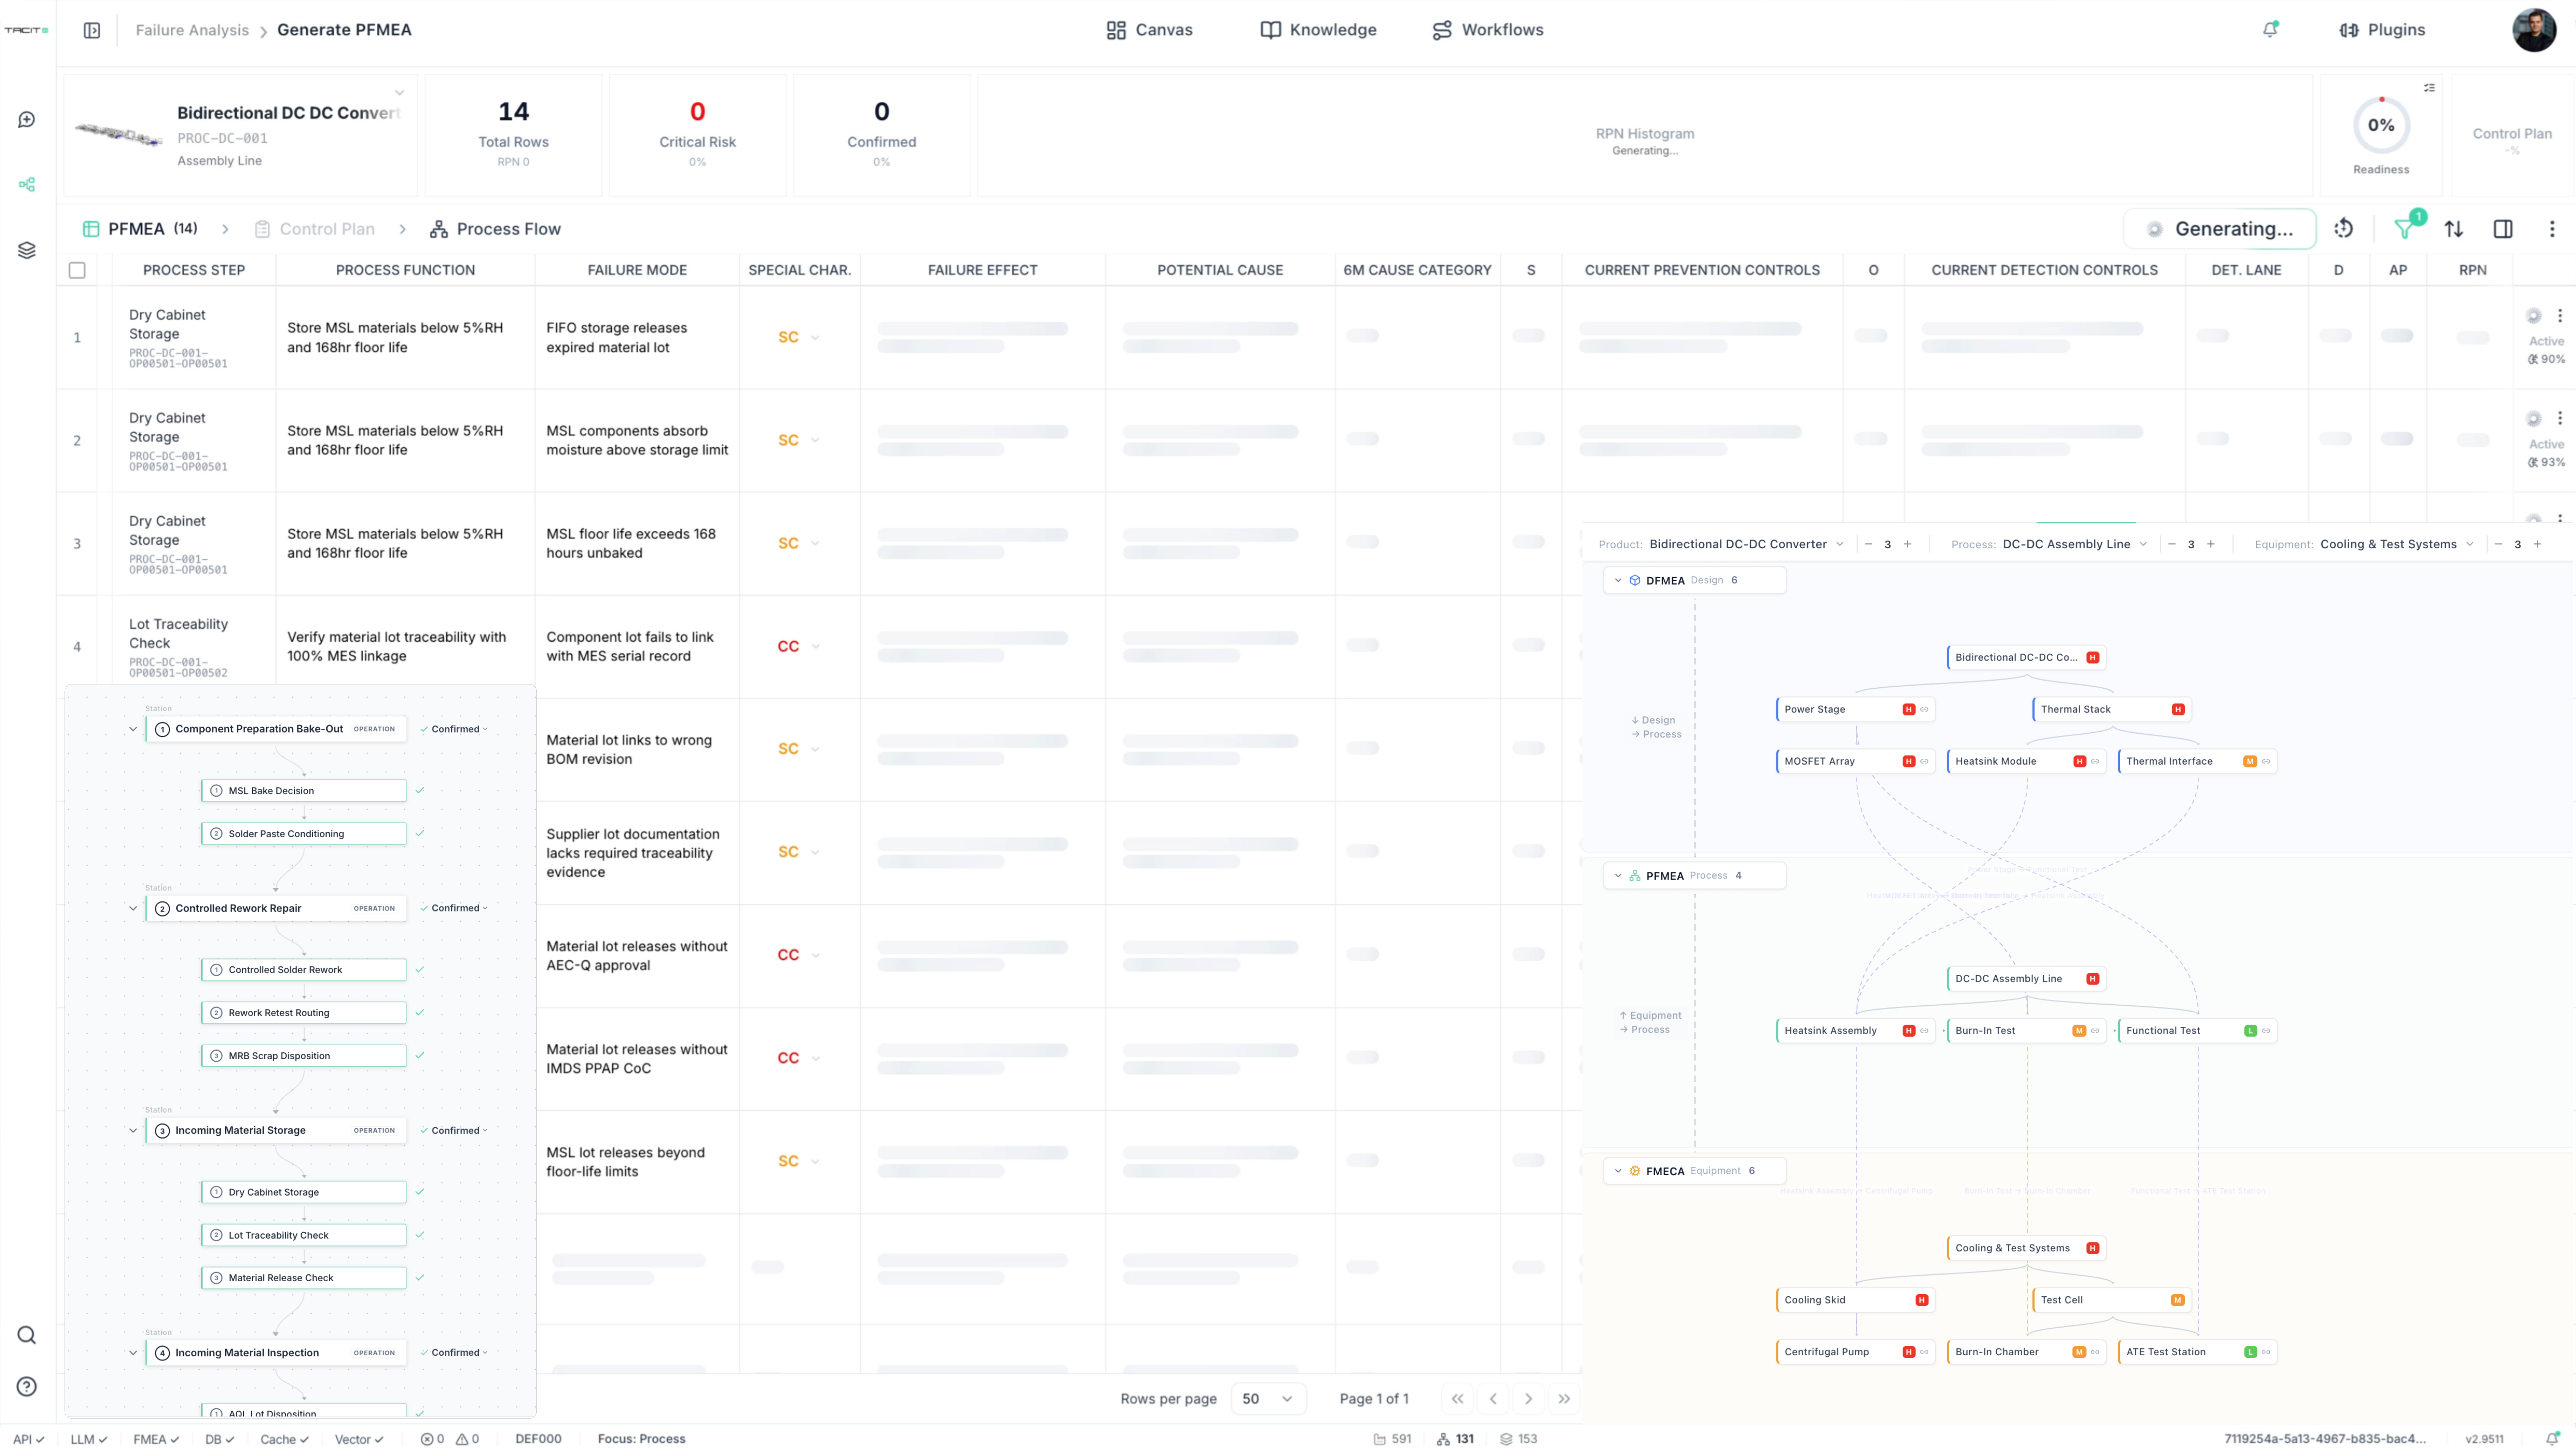Toggle checkmark for MRB Scrap Disposition

(420, 1056)
